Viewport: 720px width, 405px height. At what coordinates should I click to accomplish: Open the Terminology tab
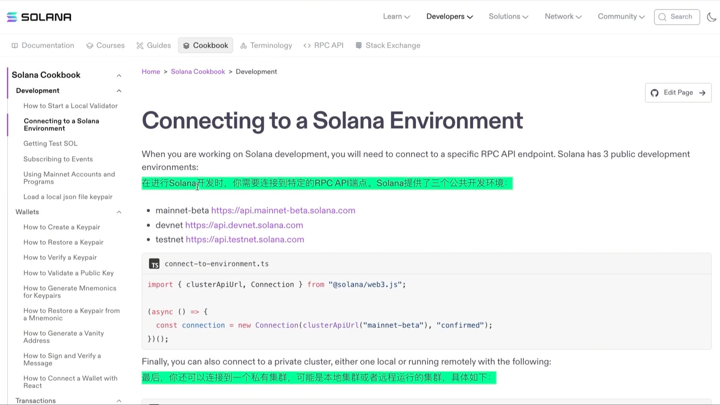pyautogui.click(x=266, y=45)
